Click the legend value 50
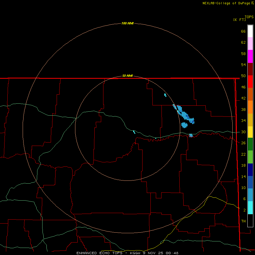 click(x=243, y=76)
